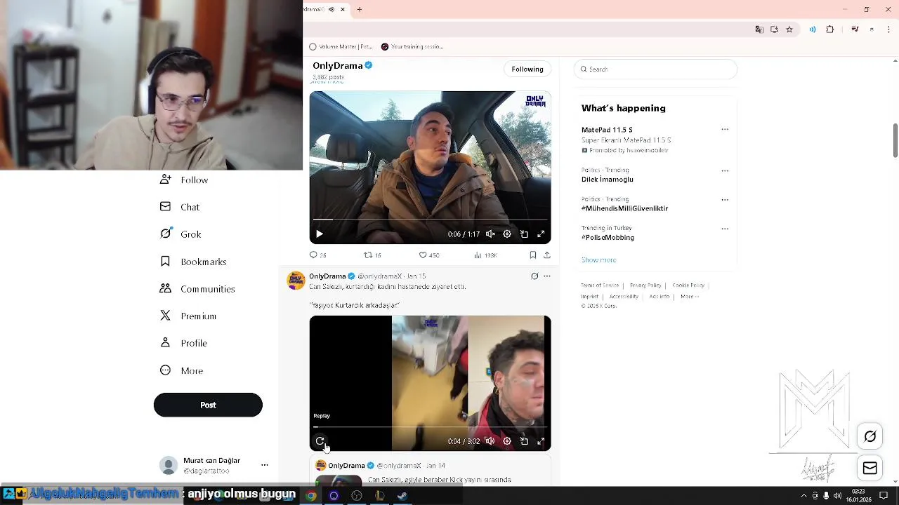View analytics showing 193K views
Image resolution: width=899 pixels, height=505 pixels.
click(x=485, y=255)
